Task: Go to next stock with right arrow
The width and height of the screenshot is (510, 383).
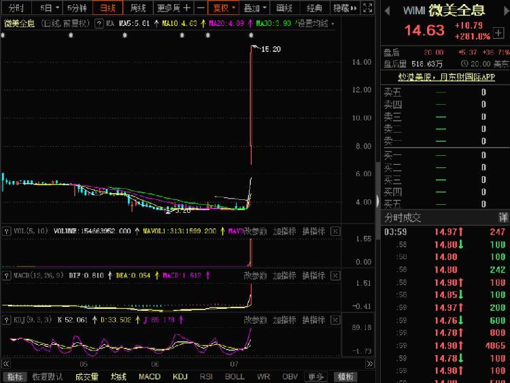Action: click(506, 11)
